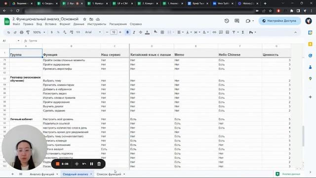Screen dimensions: 316x178
Task: Select the Сводный анализ sheet tab
Action: click(76, 174)
